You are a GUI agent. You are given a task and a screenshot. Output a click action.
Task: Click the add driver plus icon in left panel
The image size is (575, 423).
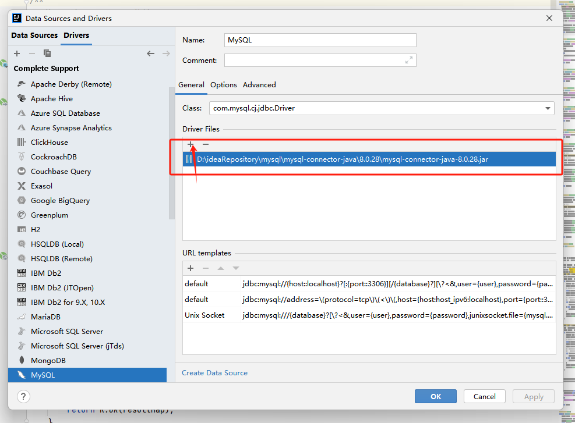click(x=17, y=54)
